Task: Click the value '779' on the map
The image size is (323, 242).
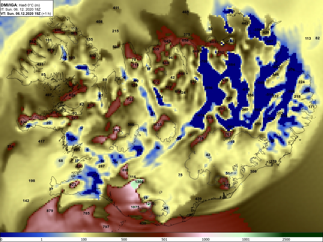Action: click(x=200, y=138)
